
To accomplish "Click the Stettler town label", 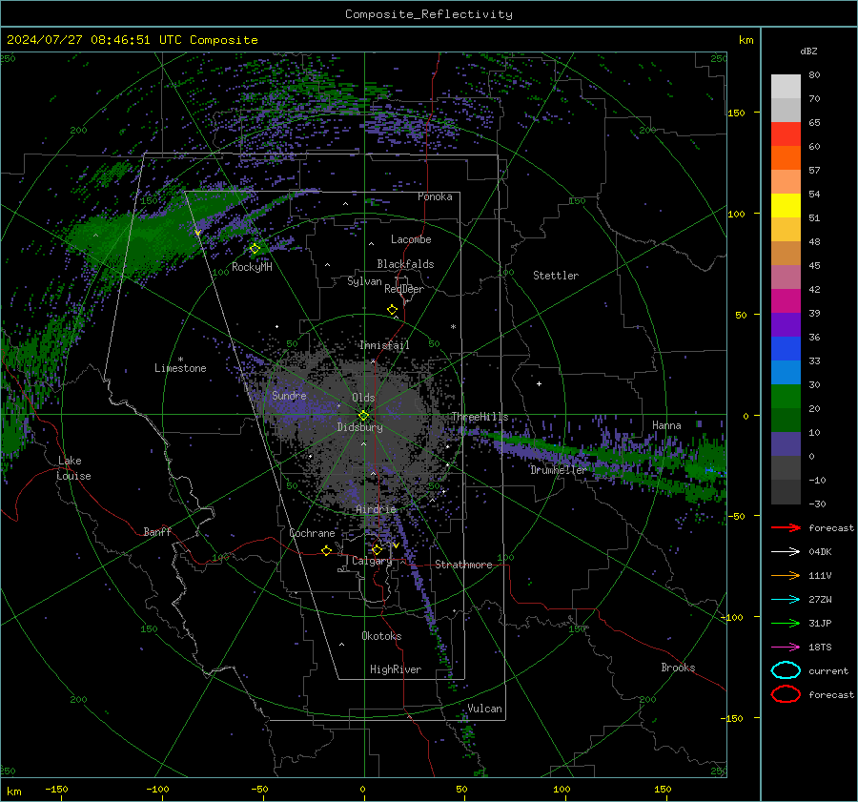I will 556,276.
